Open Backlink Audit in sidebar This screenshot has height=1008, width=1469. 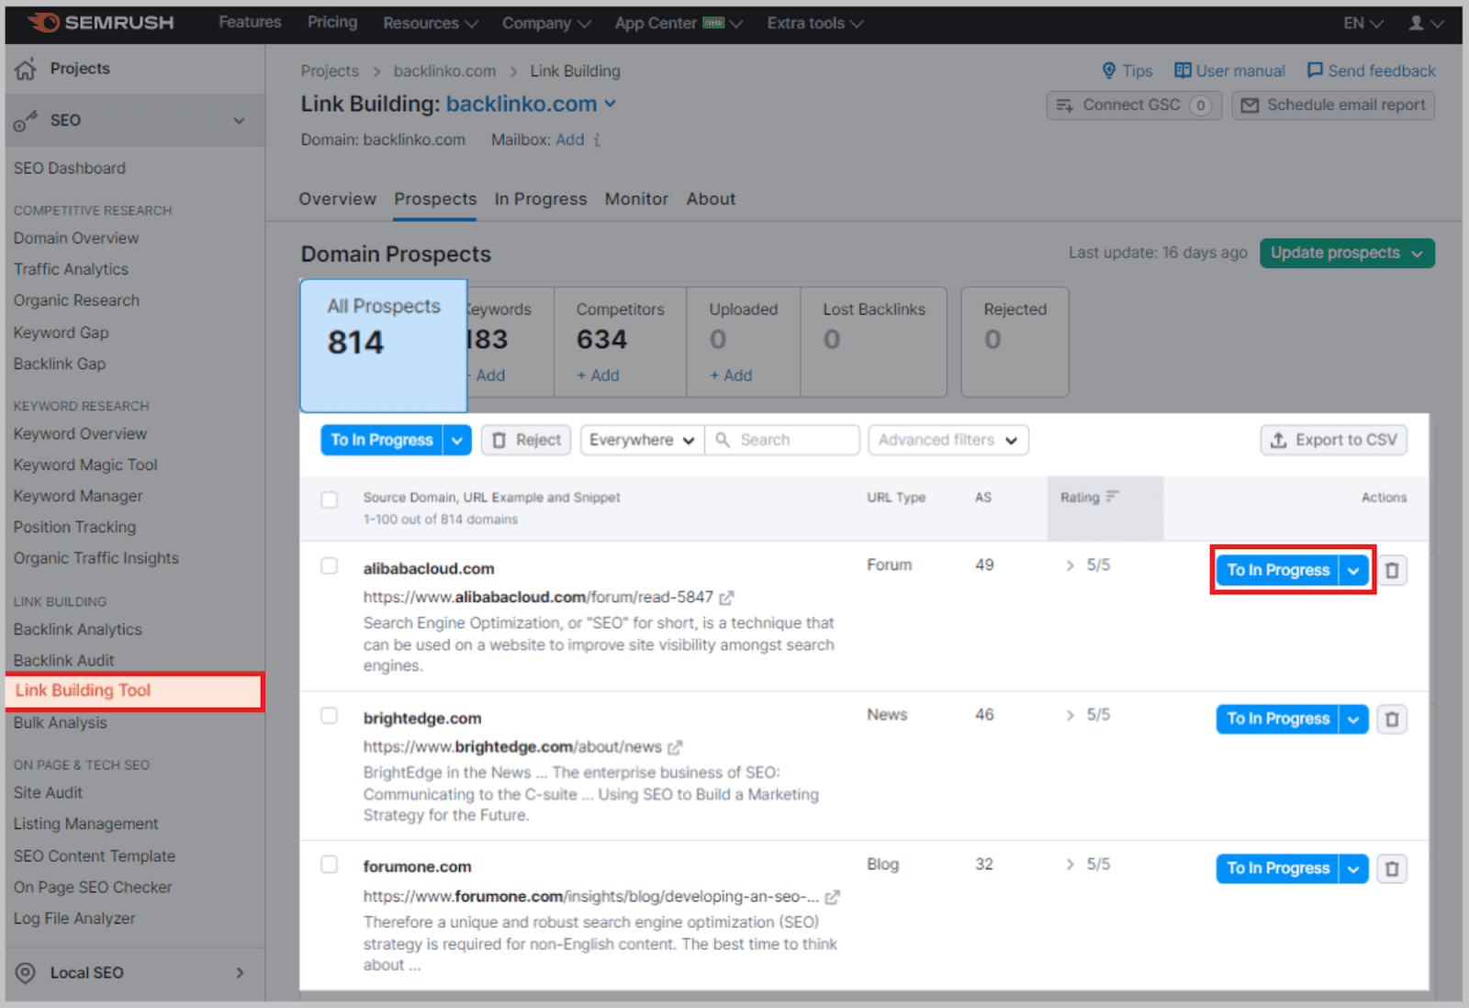(x=64, y=661)
